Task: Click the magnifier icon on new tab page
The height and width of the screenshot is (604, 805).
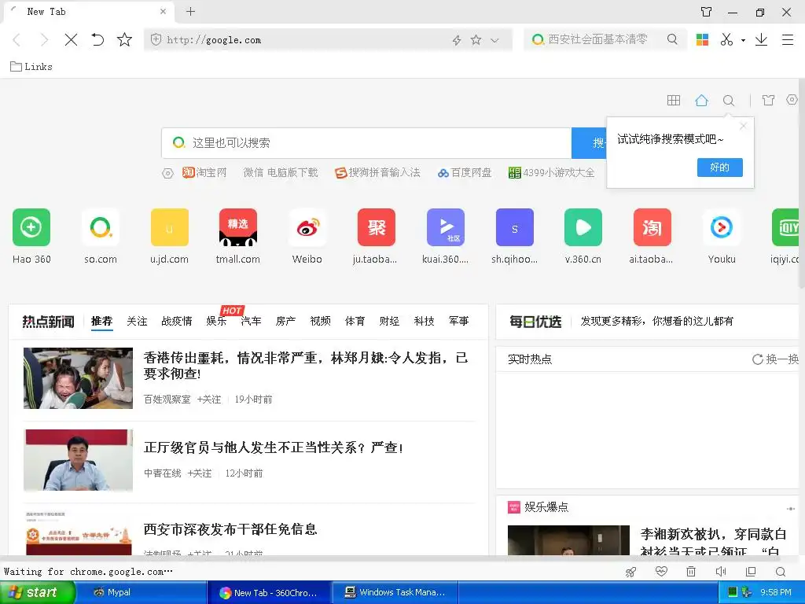Action: click(x=729, y=100)
